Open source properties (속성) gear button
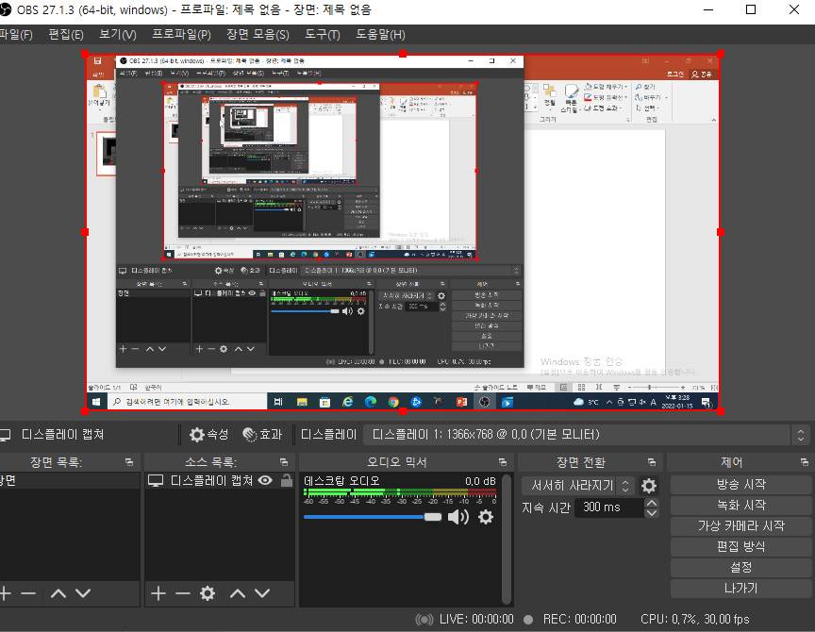The width and height of the screenshot is (815, 632). pyautogui.click(x=209, y=435)
